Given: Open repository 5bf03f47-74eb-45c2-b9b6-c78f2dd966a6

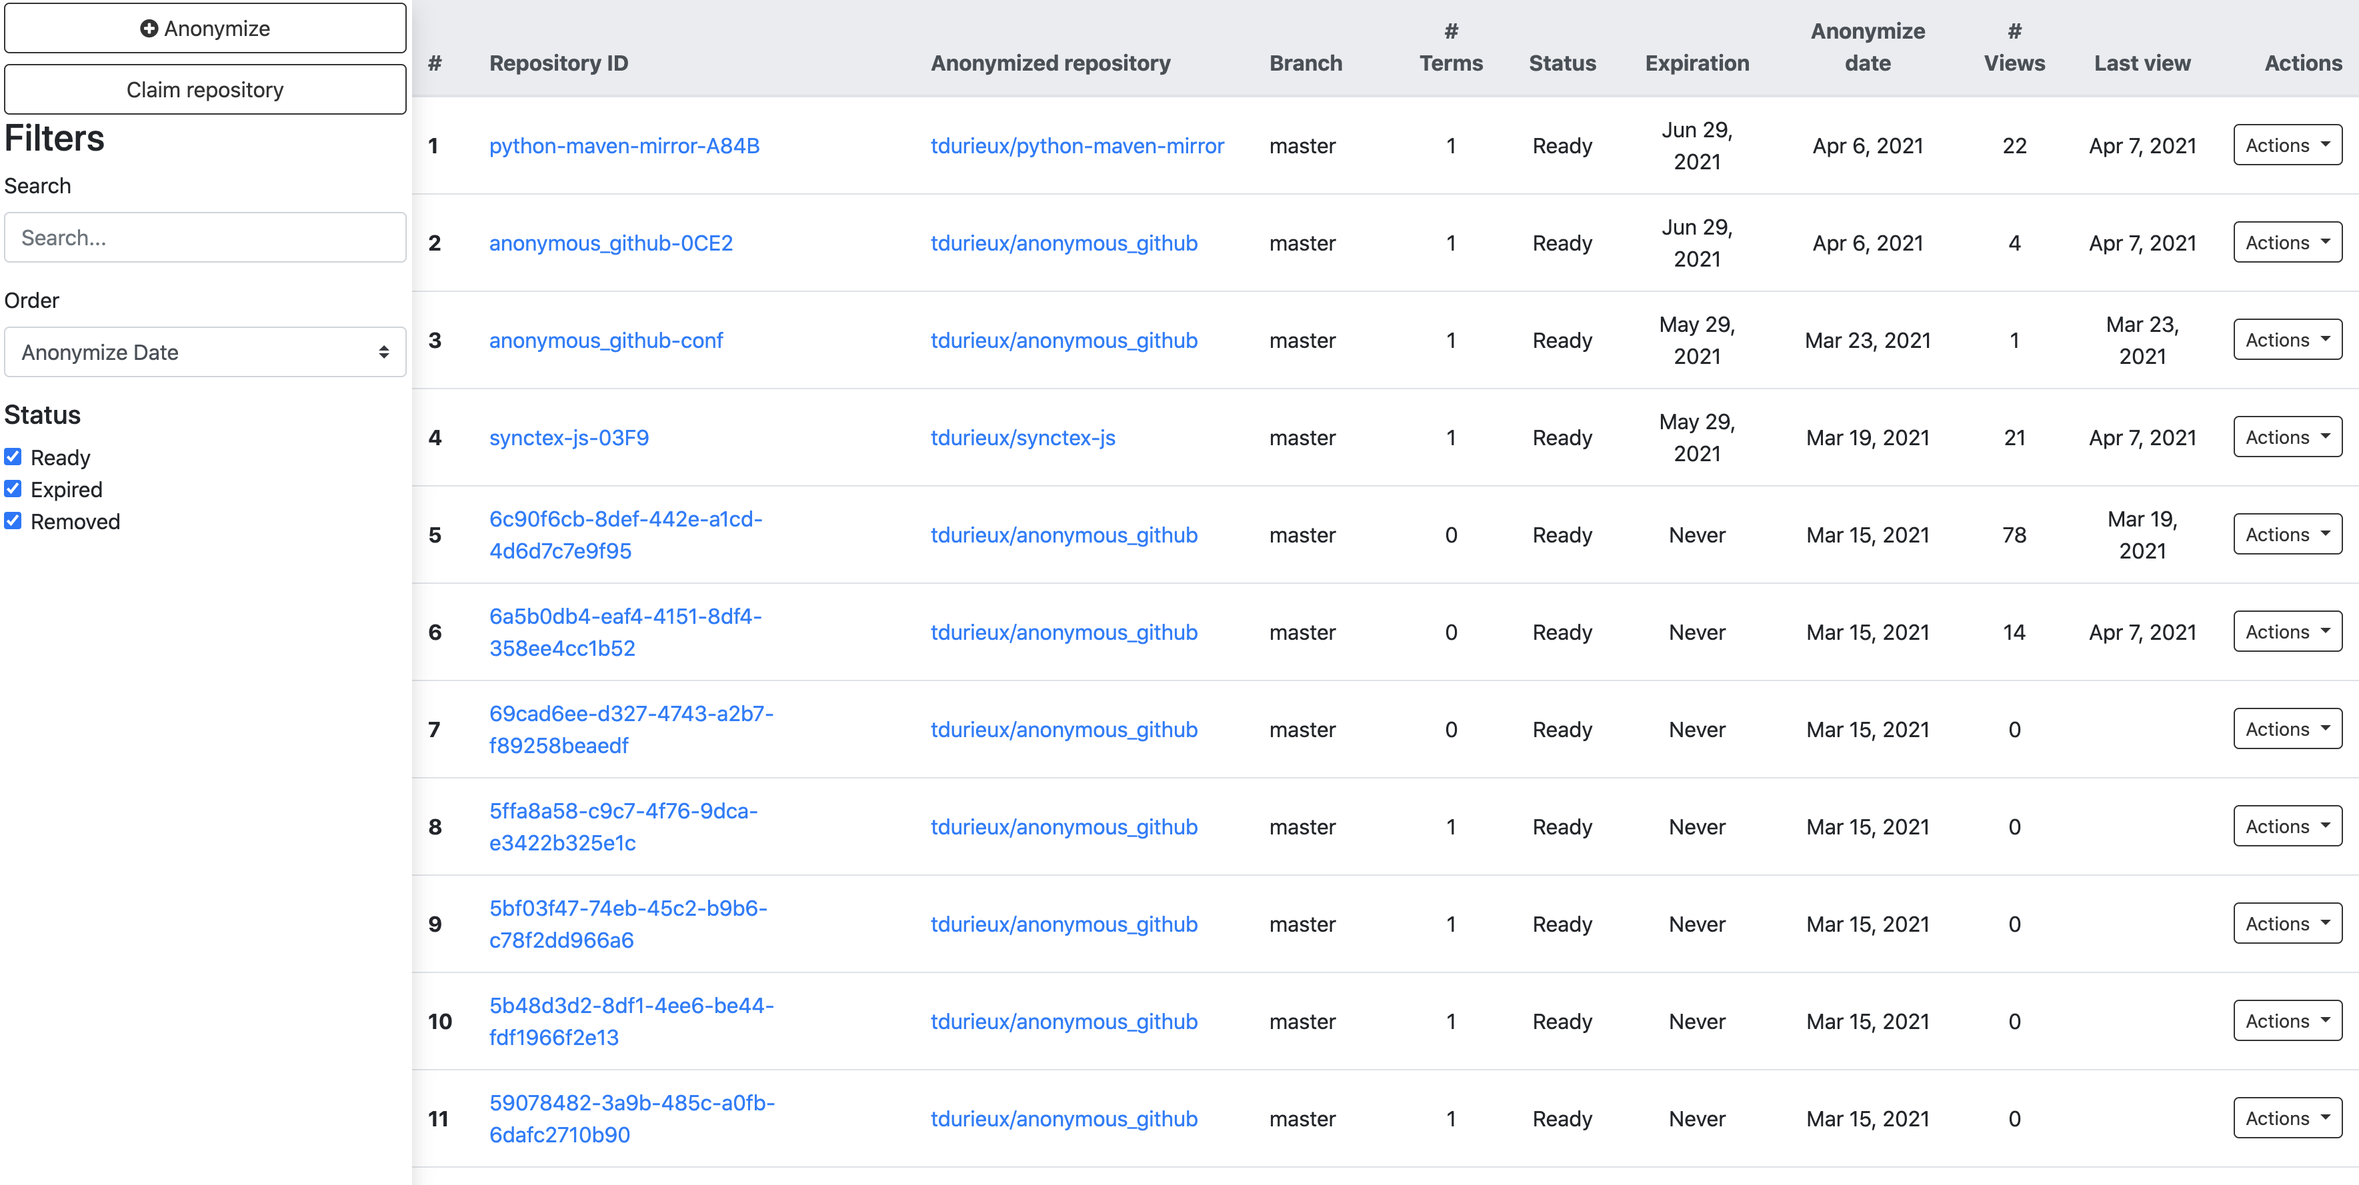Looking at the screenshot, I should click(628, 924).
